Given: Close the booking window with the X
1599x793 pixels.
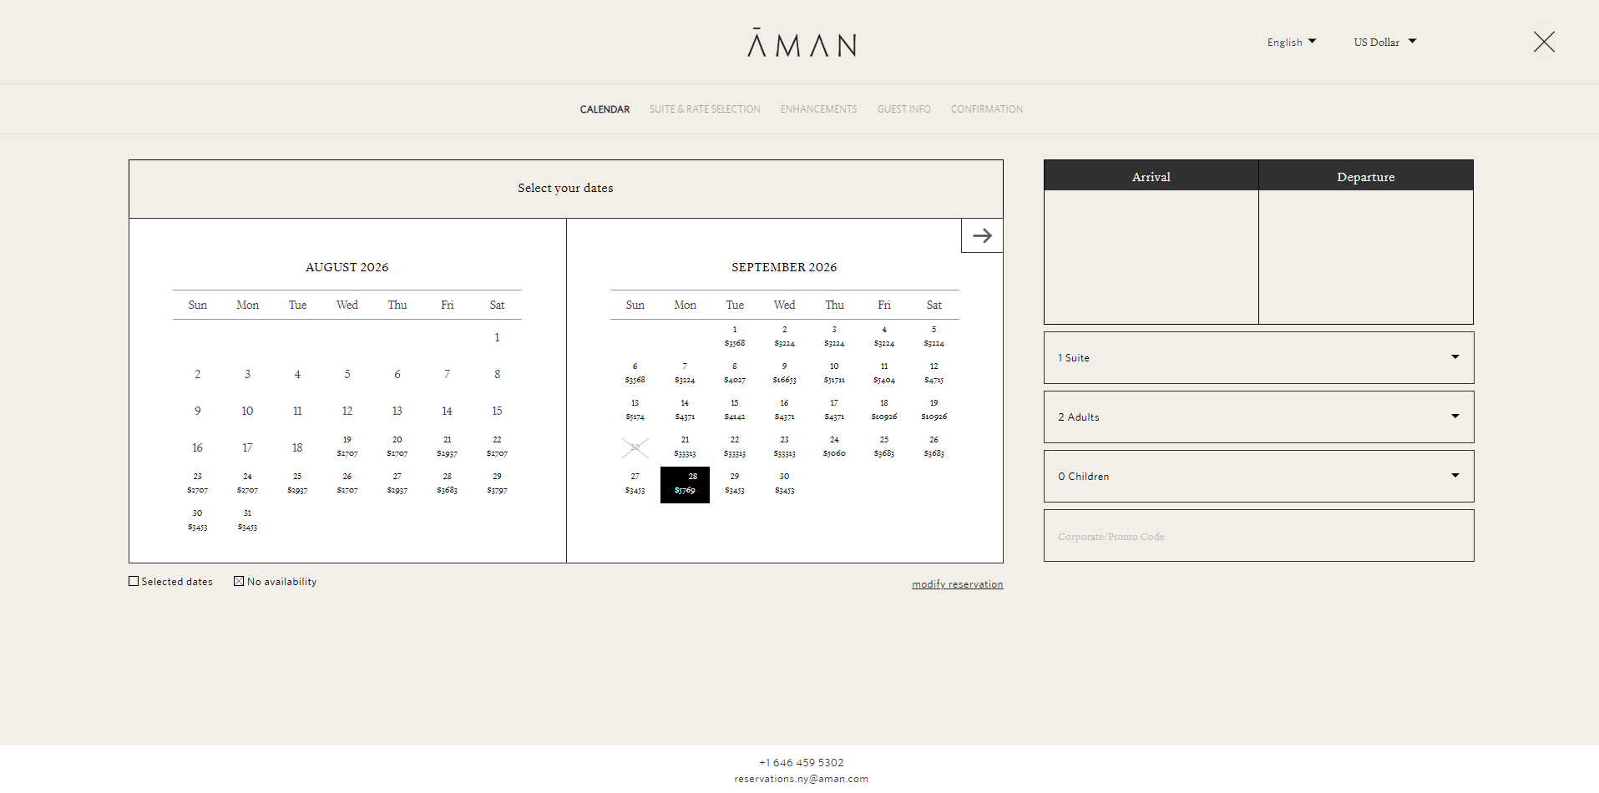Looking at the screenshot, I should coord(1544,42).
